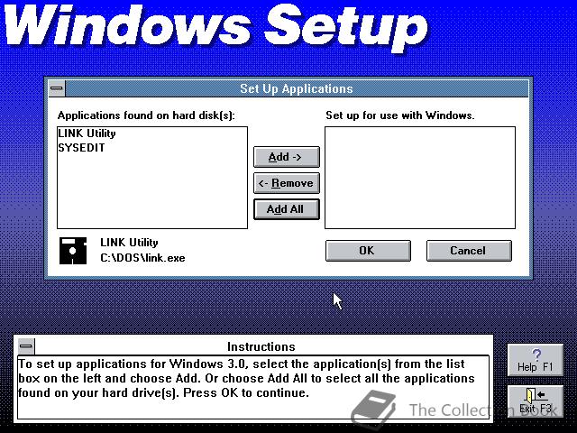Click the floppy disk application icon

tap(73, 251)
